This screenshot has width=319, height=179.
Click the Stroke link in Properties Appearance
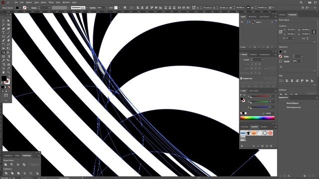point(287,56)
